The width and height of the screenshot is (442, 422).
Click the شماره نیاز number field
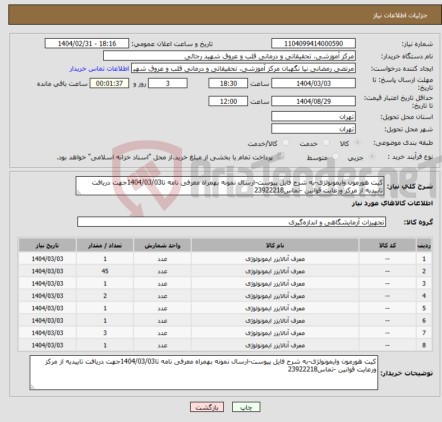point(313,43)
